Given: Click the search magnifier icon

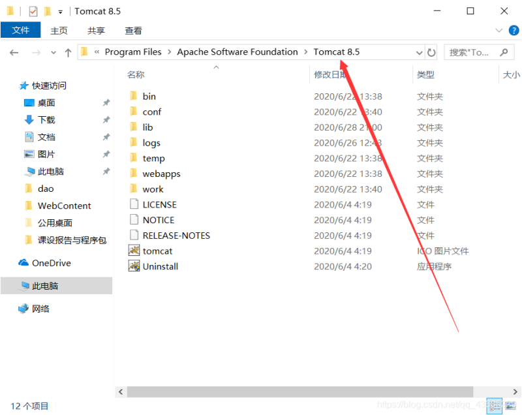Looking at the screenshot, I should point(504,52).
